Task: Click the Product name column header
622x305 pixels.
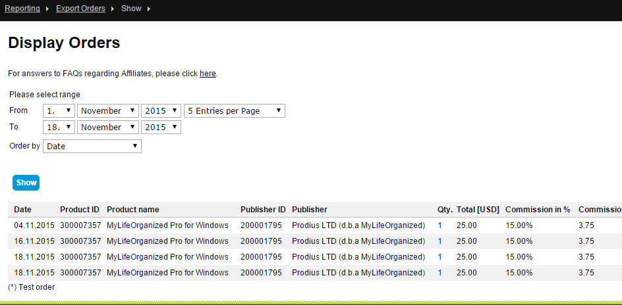Action: tap(132, 210)
